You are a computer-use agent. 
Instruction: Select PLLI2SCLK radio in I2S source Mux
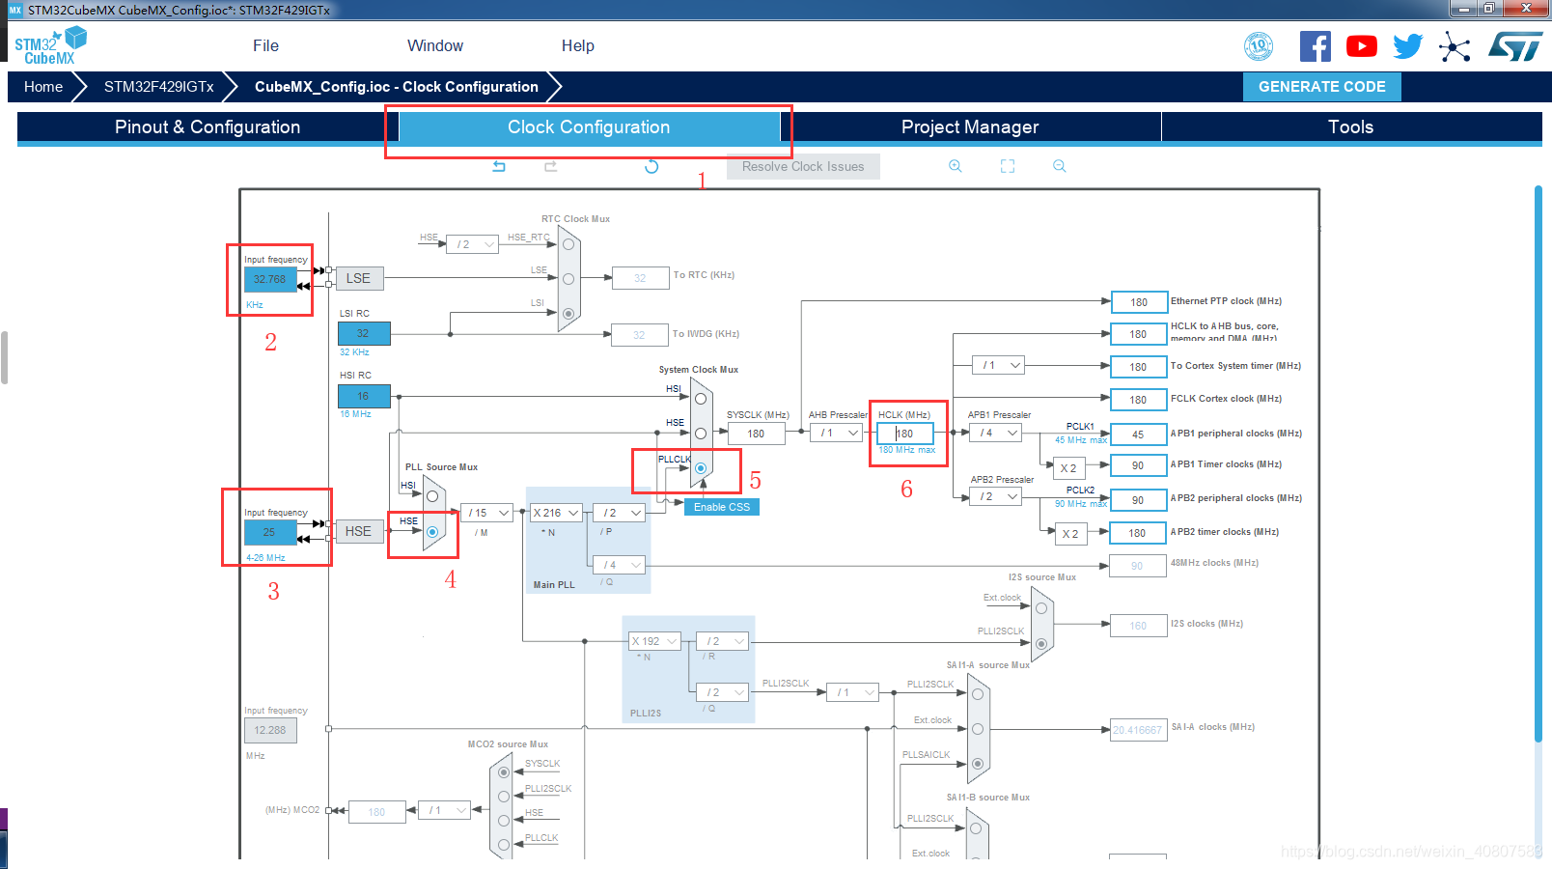point(1041,643)
